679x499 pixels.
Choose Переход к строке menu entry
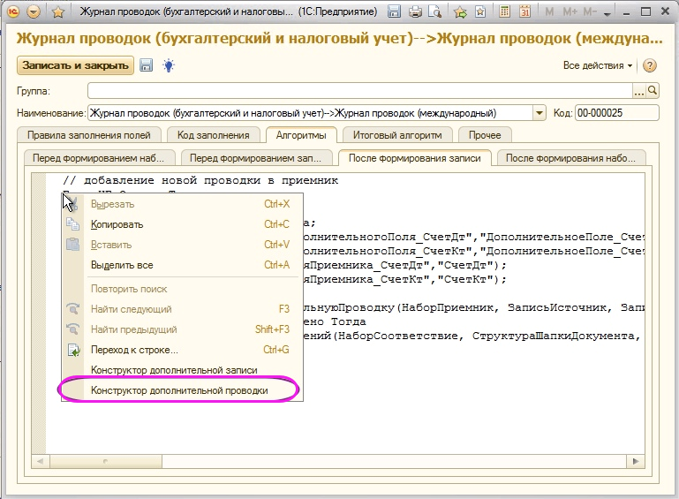pos(134,350)
